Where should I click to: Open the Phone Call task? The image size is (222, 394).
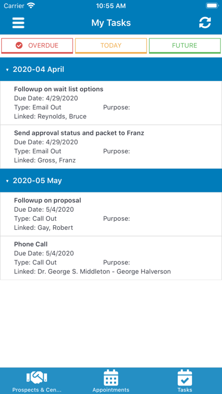[x=111, y=258]
